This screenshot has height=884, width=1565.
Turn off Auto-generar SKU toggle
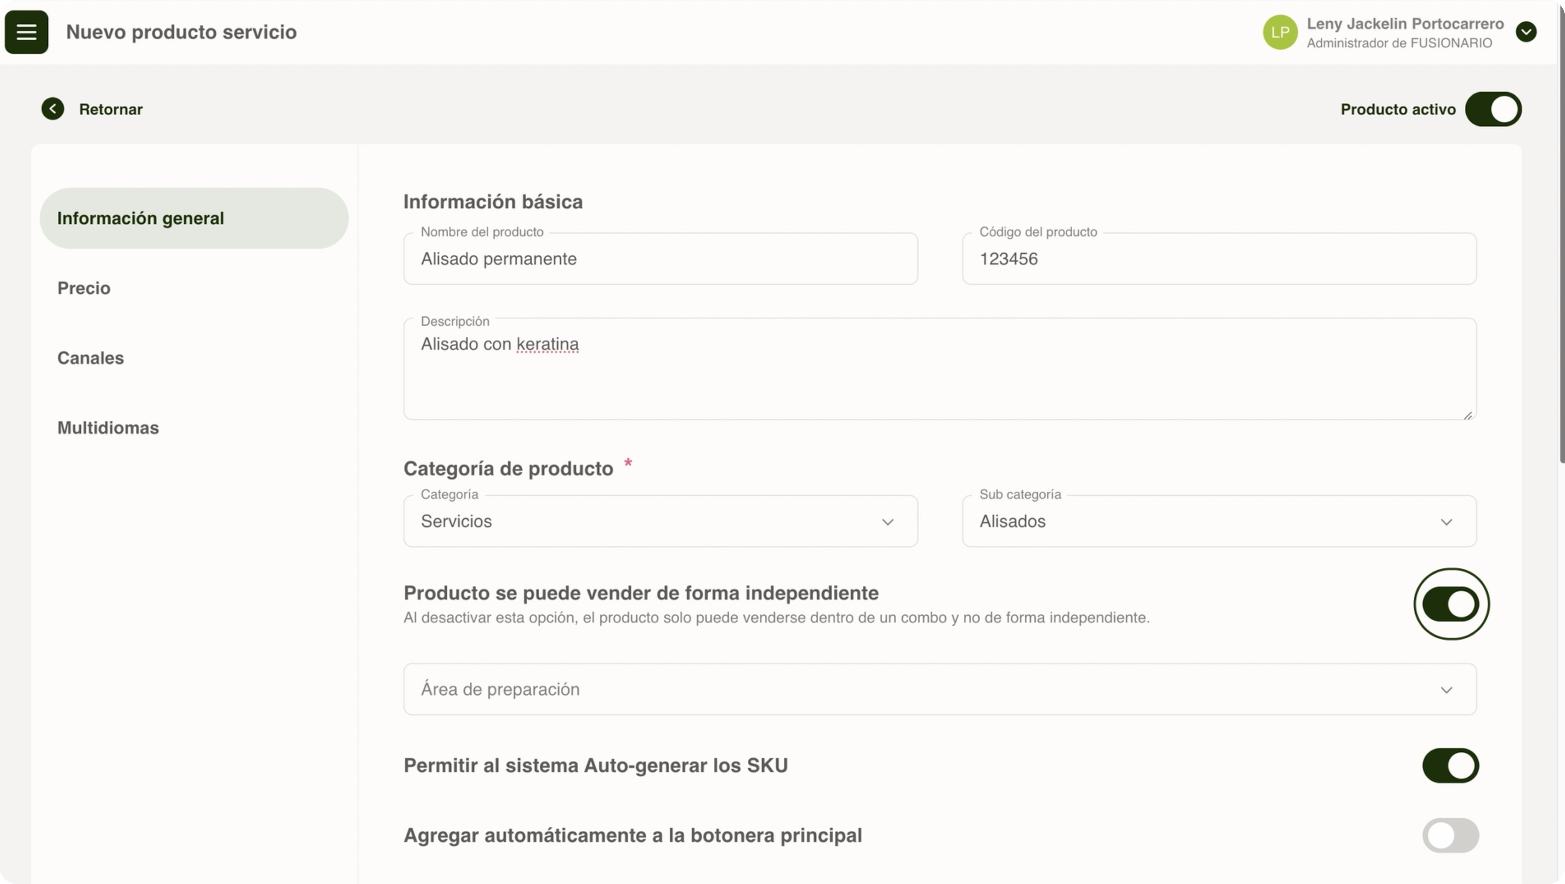[1450, 766]
